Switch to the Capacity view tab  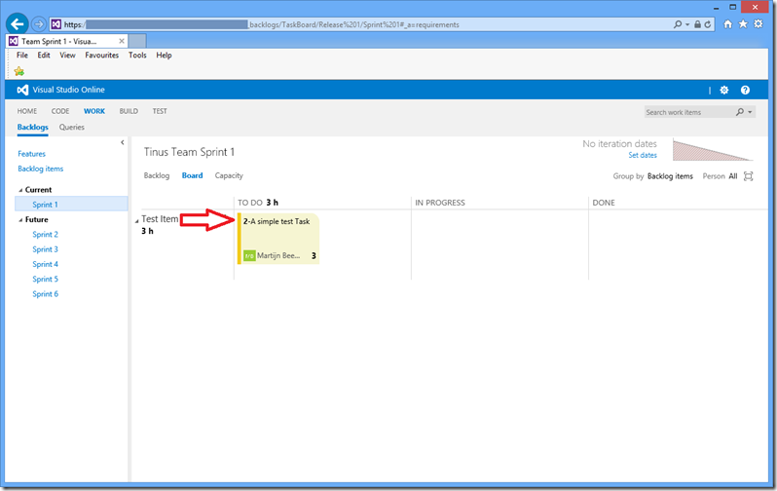pos(229,175)
